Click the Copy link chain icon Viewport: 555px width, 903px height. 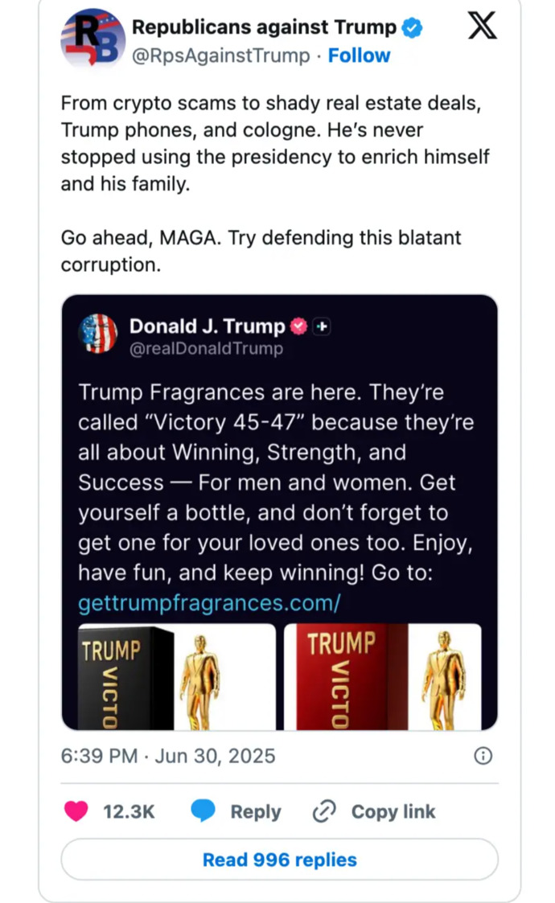[324, 811]
